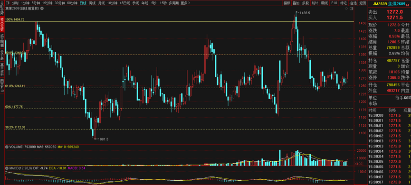Click the JM2609 contract code
The width and height of the screenshot is (411, 185).
(x=379, y=4)
